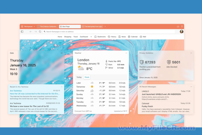202x135 pixels.
Task: Open Calendar from start page navigation
Action: pyautogui.click(x=133, y=37)
